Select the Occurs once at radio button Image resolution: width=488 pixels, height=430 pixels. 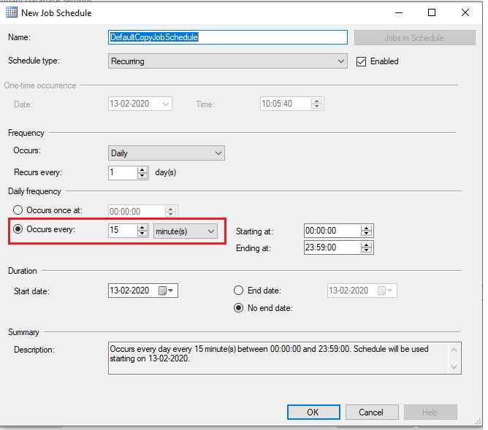[18, 210]
